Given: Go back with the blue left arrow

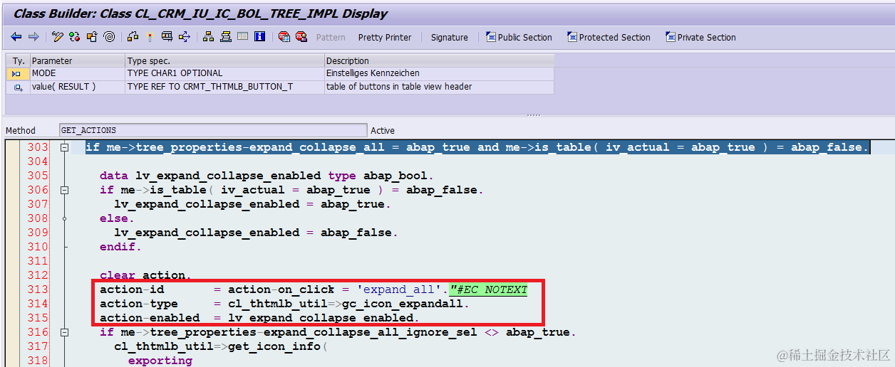Looking at the screenshot, I should click(x=16, y=37).
